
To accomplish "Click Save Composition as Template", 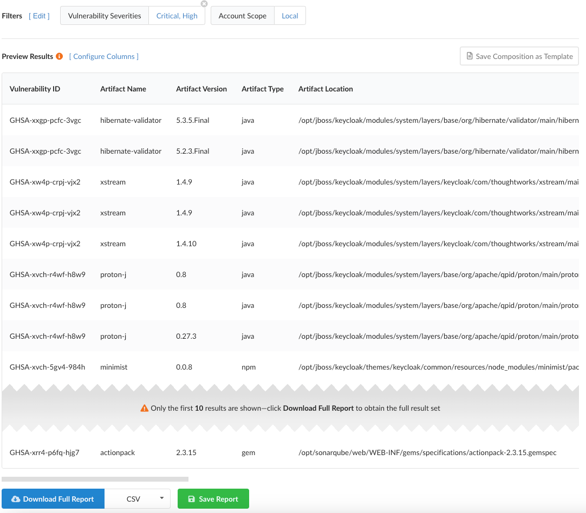I will [x=519, y=56].
